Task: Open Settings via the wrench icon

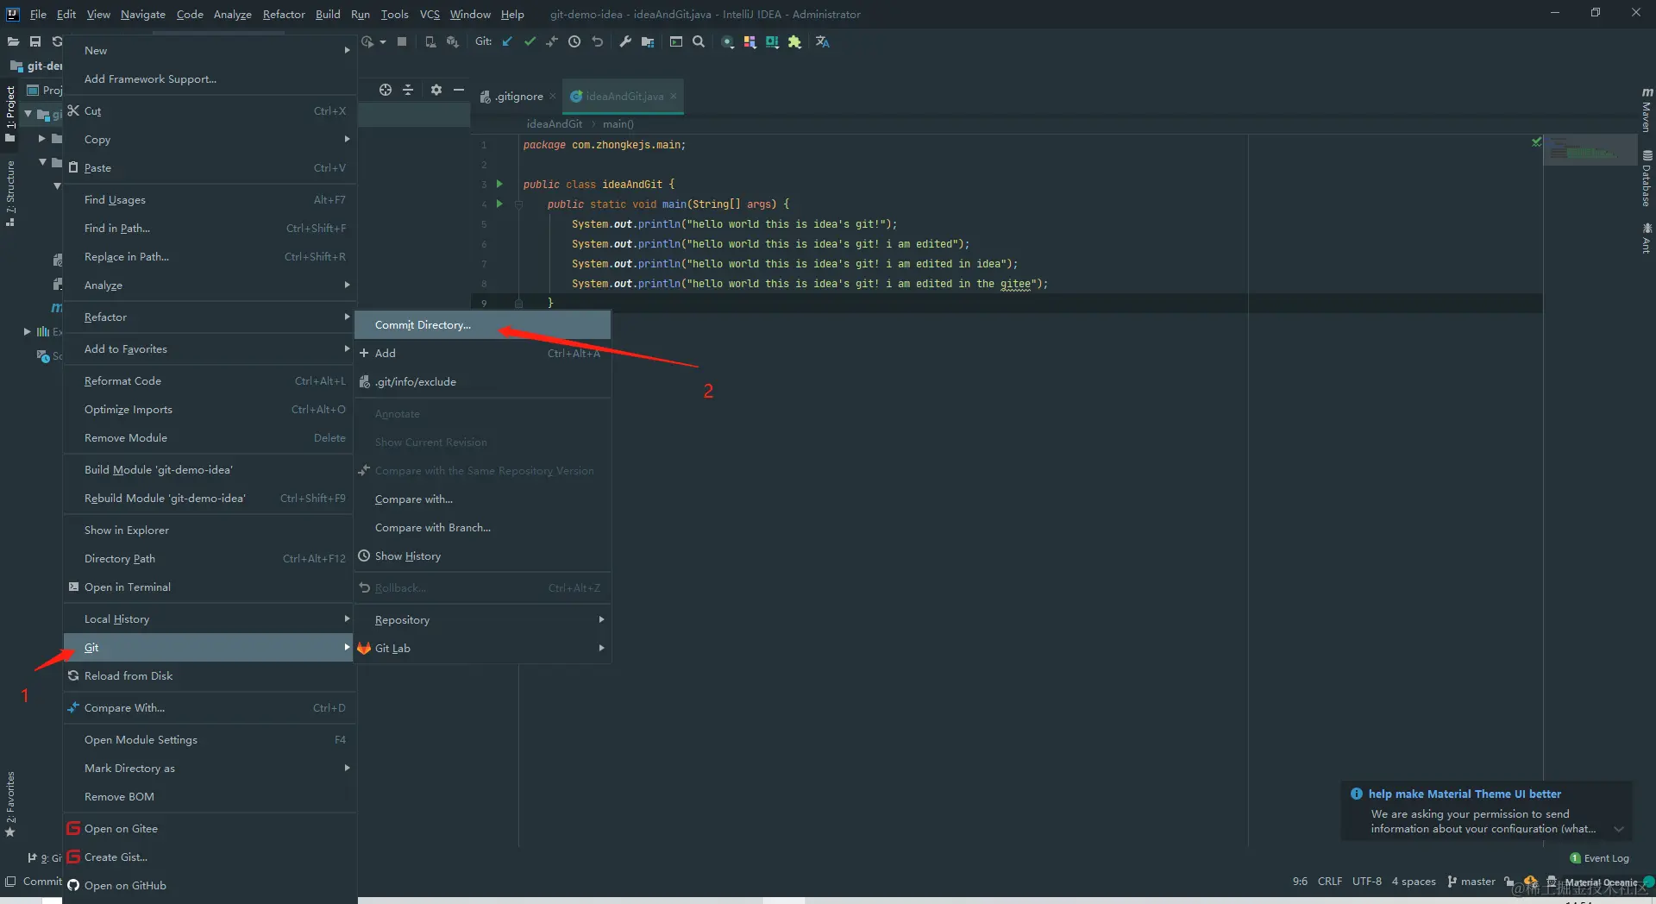Action: tap(625, 41)
